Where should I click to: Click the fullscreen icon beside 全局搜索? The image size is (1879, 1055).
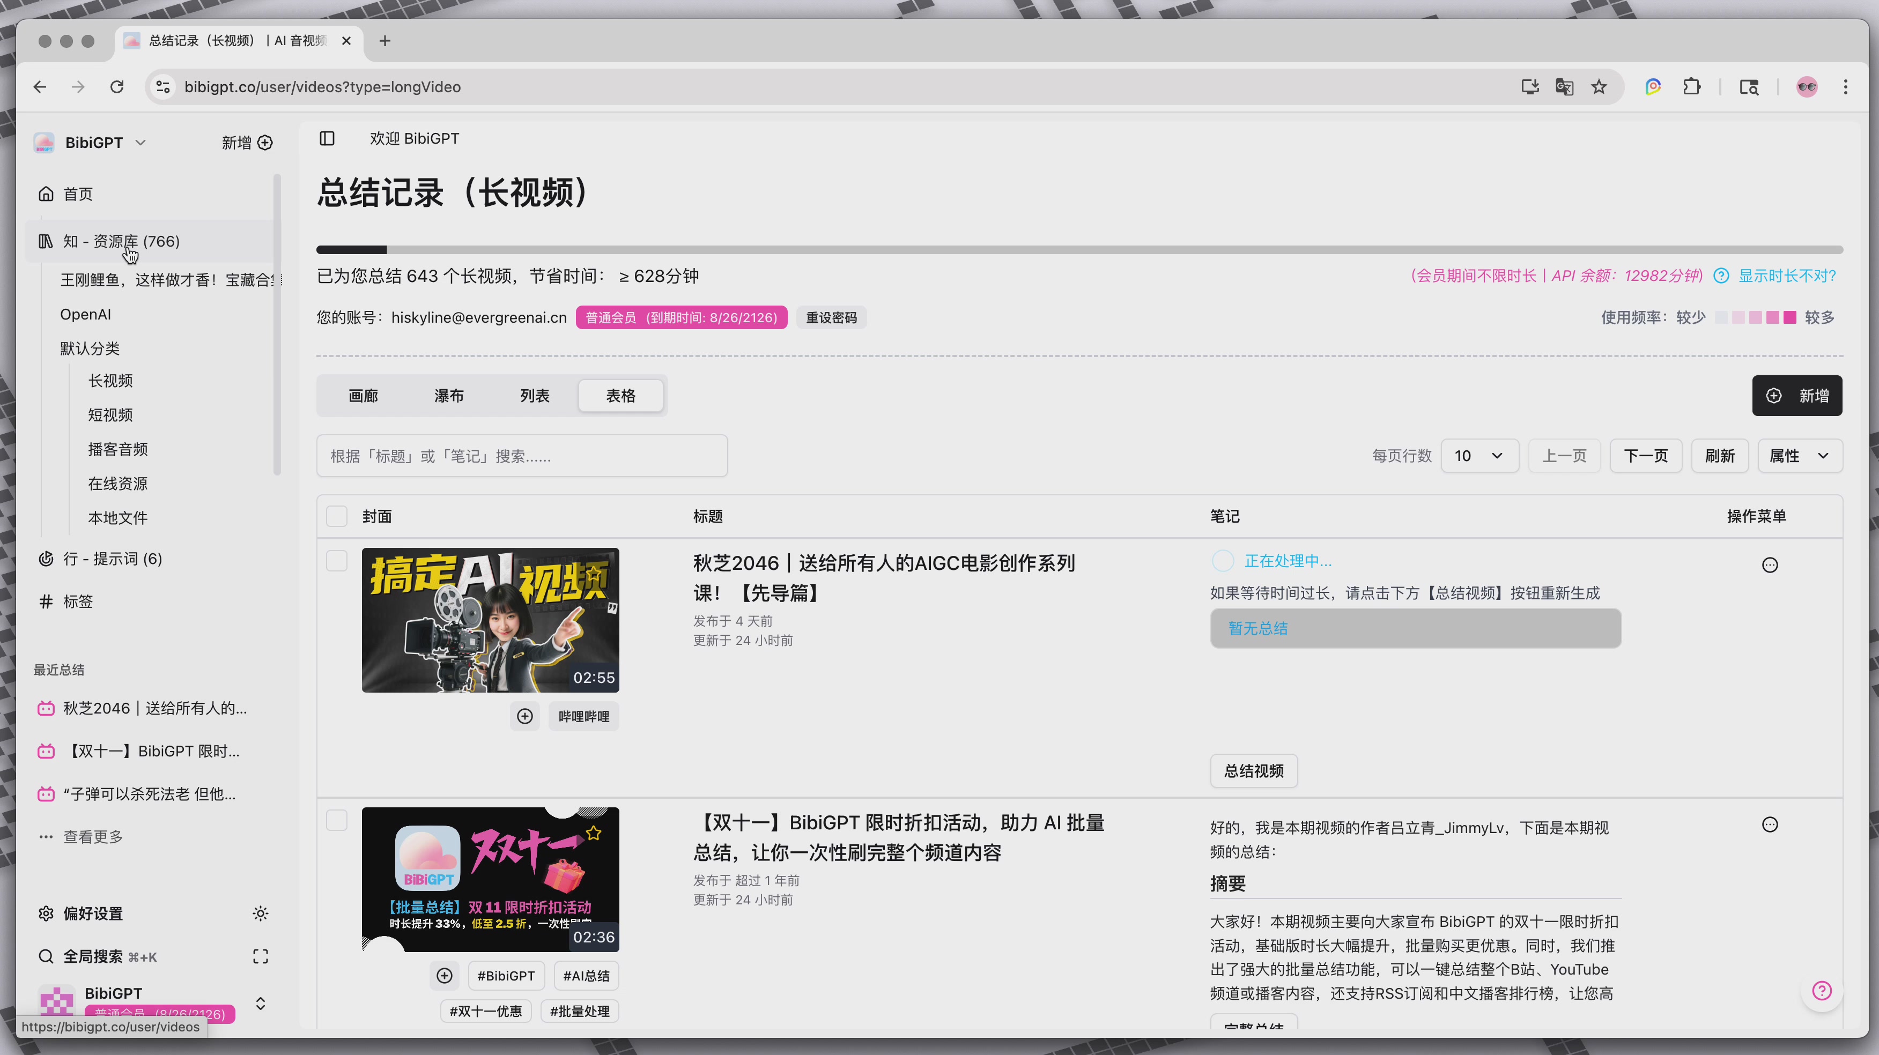[260, 956]
